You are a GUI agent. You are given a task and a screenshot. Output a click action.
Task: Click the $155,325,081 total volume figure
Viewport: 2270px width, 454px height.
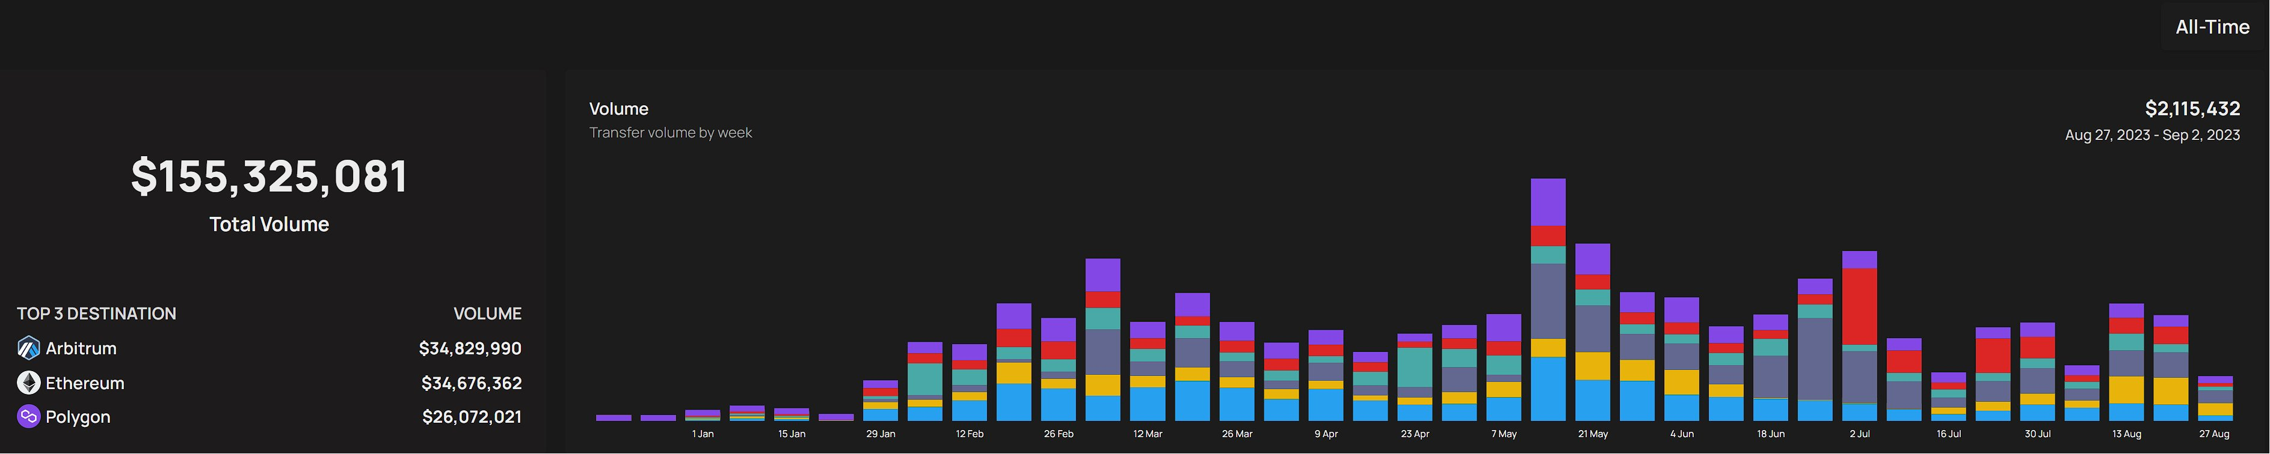coord(269,176)
